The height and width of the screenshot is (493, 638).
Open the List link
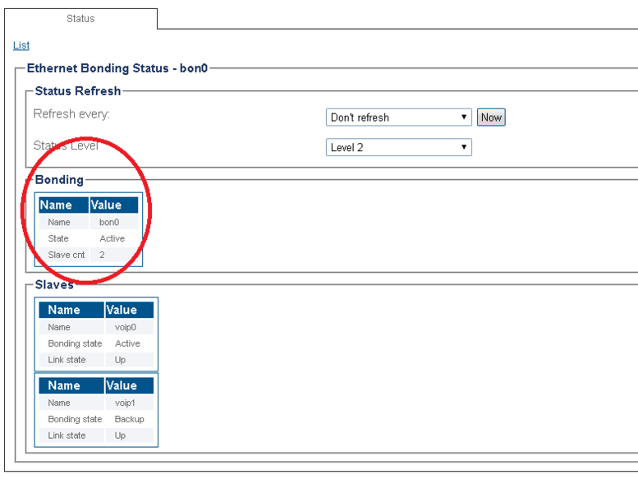[x=21, y=45]
